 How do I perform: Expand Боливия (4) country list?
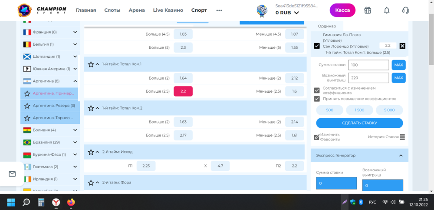click(x=75, y=130)
